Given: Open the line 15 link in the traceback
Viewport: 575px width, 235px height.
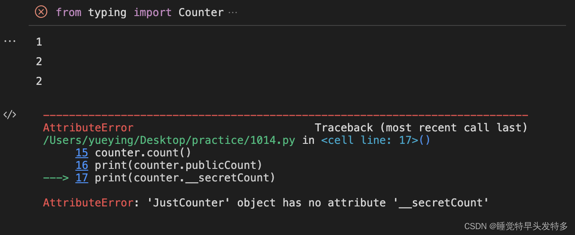Looking at the screenshot, I should [82, 153].
